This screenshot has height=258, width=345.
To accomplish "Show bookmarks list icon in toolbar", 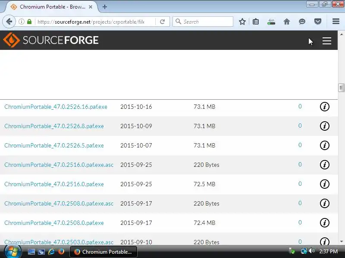I will [x=256, y=21].
